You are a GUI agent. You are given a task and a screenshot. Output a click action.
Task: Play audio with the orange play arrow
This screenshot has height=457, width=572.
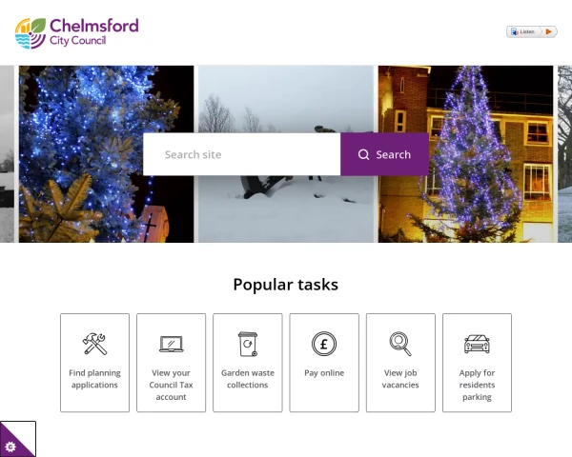point(548,31)
